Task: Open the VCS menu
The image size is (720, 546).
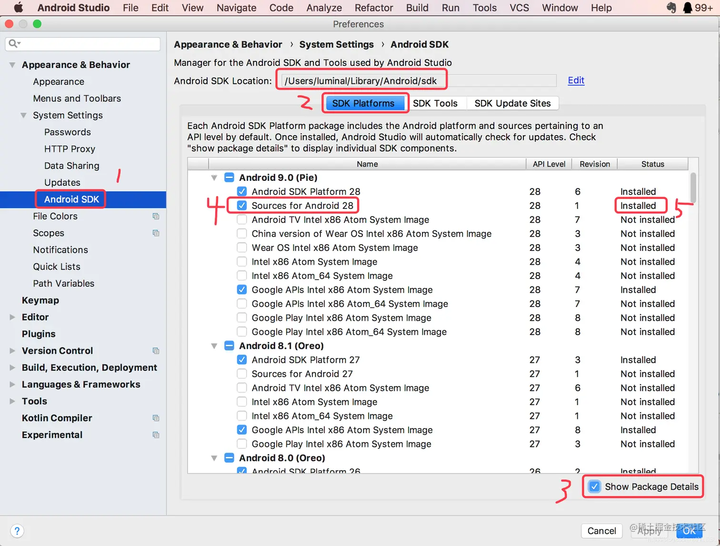Action: [519, 8]
